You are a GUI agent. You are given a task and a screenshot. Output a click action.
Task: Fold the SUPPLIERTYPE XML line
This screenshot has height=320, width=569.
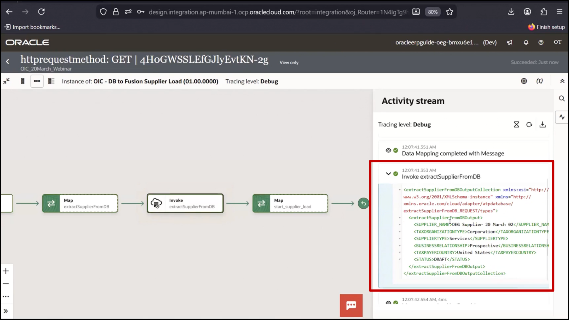click(x=400, y=239)
